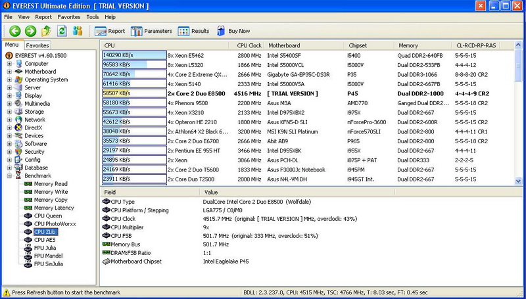526x299 pixels.
Task: Sort by Motherboard column header
Action: pos(304,45)
